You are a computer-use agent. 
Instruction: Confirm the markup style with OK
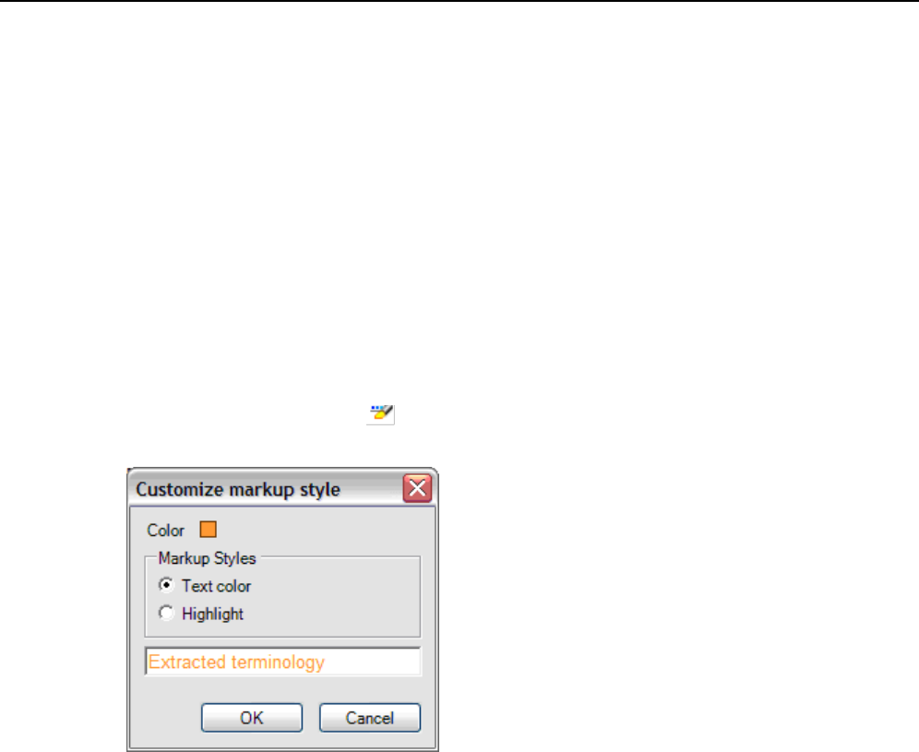252,718
